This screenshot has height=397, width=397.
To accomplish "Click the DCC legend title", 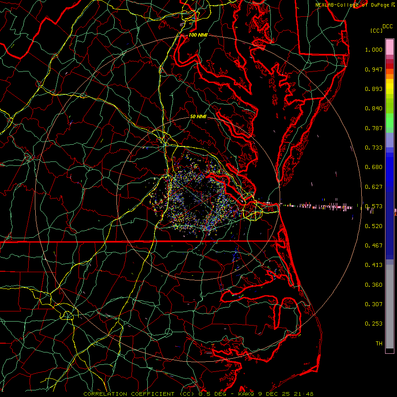I will tap(387, 26).
